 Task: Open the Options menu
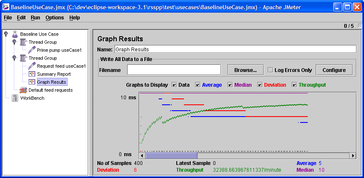pyautogui.click(x=55, y=18)
